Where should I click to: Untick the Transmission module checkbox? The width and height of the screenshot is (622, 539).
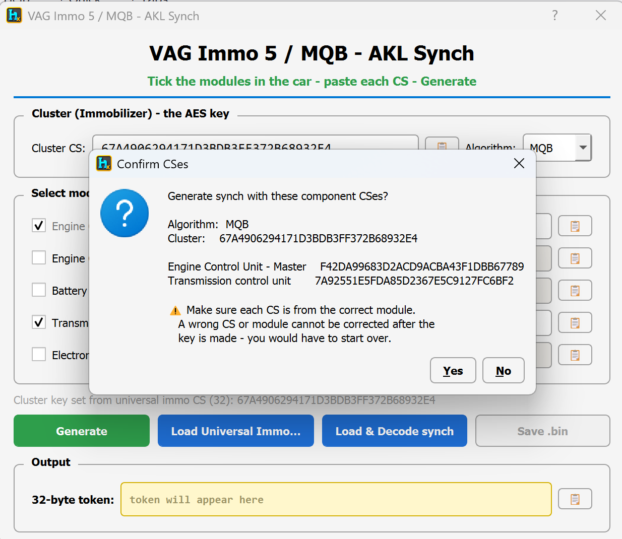[x=39, y=322]
